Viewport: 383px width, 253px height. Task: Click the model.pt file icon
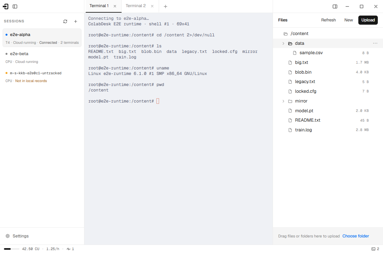point(290,111)
